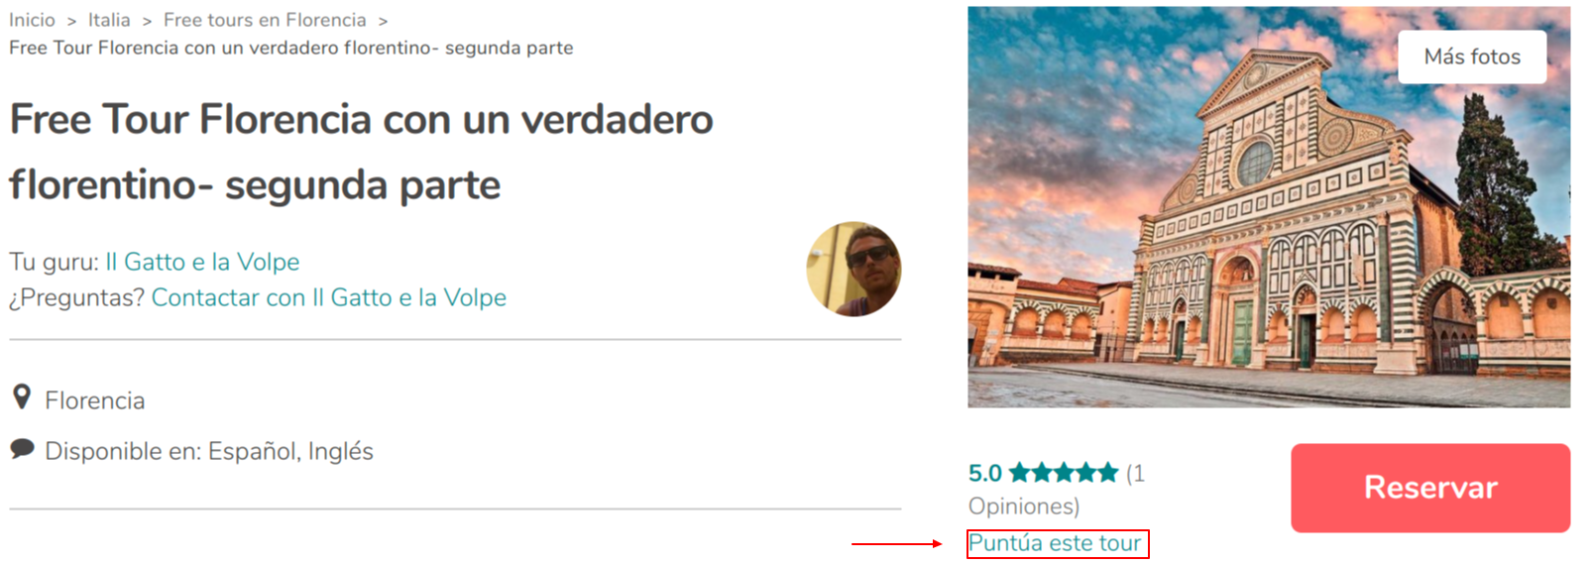The image size is (1591, 565).
Task: Click the fifth star in the rating
Action: (1107, 472)
